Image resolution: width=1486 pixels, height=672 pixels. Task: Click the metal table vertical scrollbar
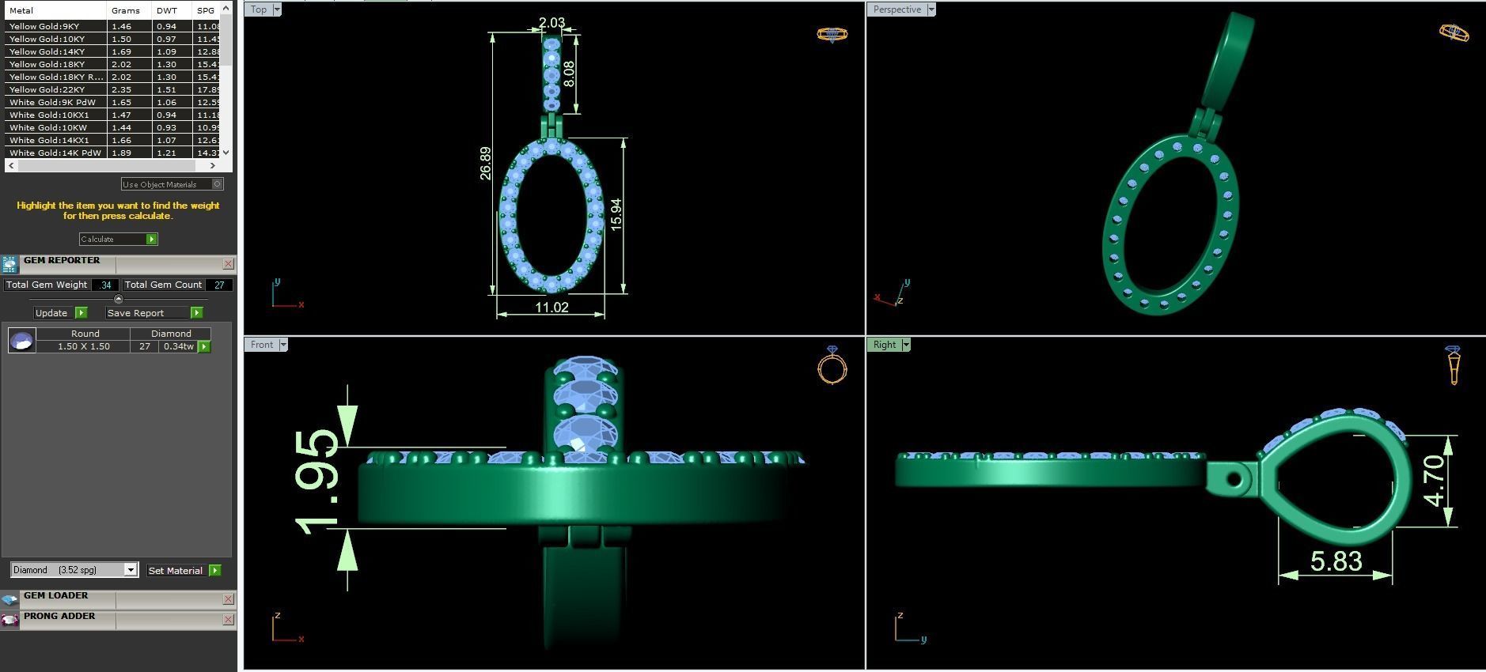[x=226, y=40]
